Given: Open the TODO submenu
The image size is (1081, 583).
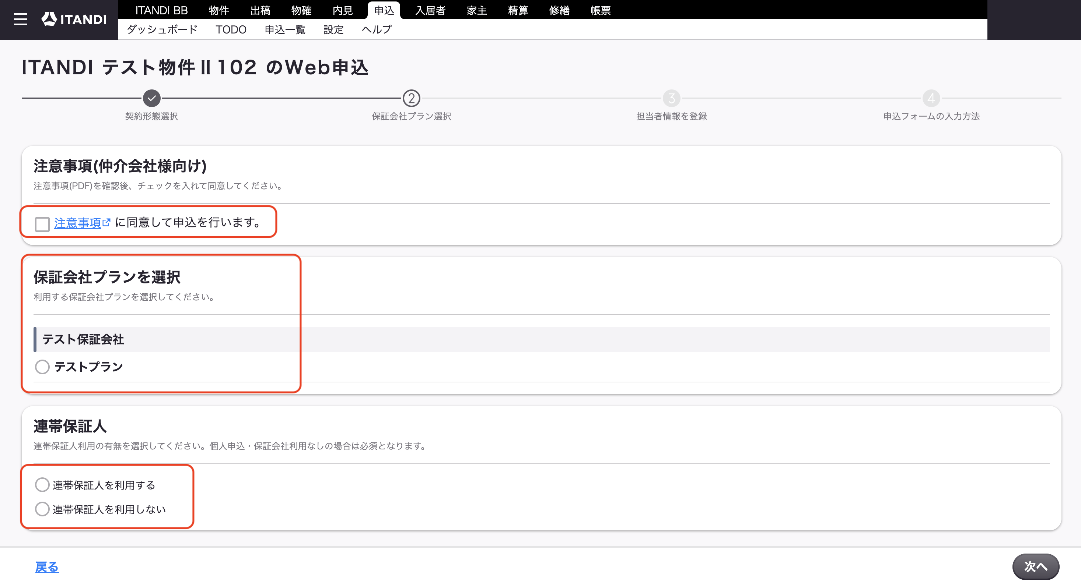Looking at the screenshot, I should (231, 29).
